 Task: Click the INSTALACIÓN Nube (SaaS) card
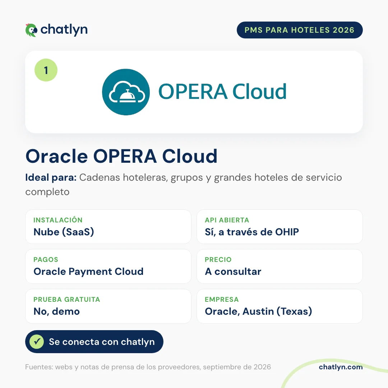tap(108, 227)
